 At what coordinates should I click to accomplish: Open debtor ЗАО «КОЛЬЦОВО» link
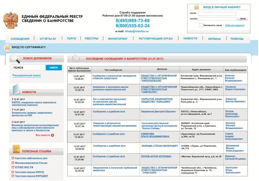(157, 100)
